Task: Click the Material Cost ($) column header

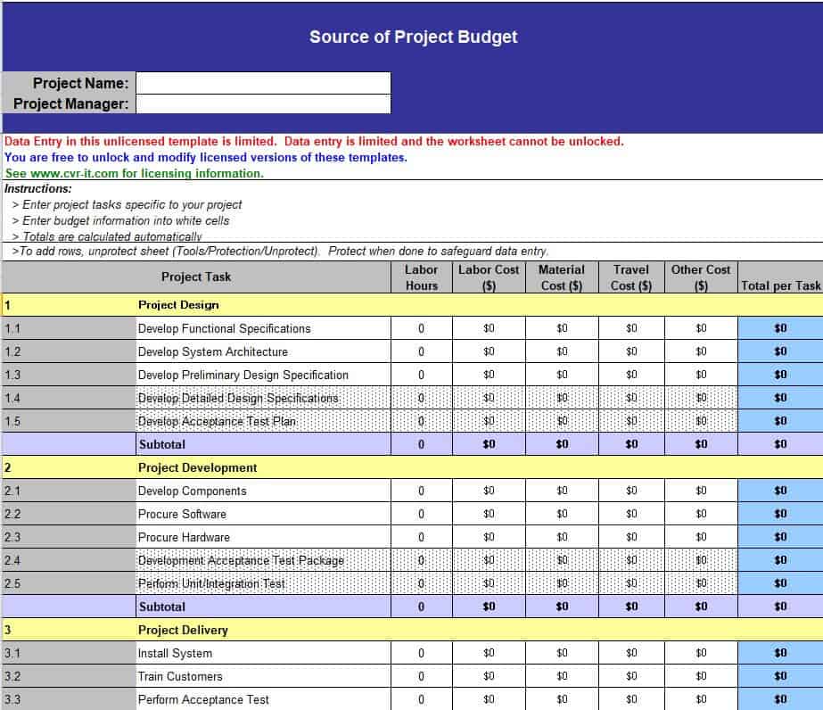Action: (562, 277)
